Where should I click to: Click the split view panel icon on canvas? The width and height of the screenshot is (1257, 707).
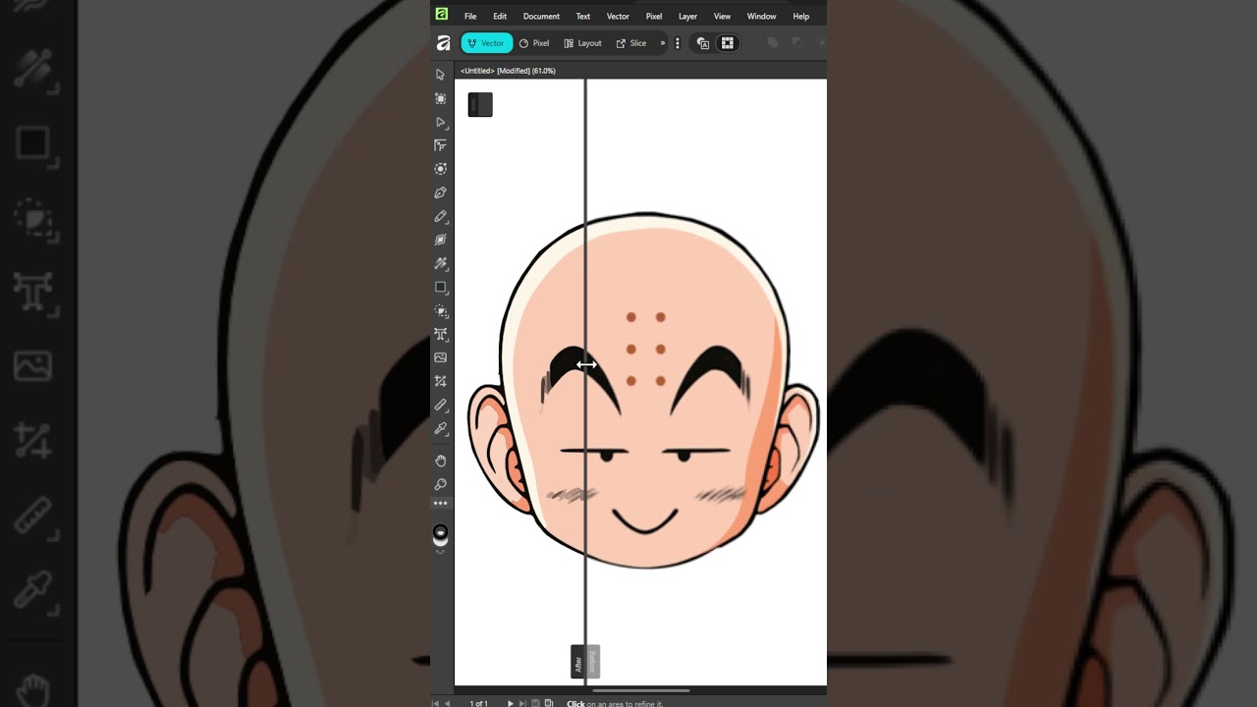coord(480,105)
